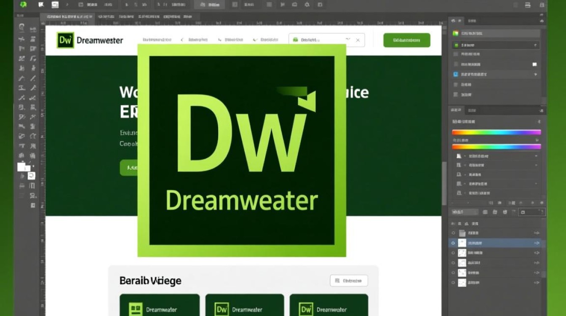Screen dimensions: 566x316
Task: Switch to the second tab in the color panel
Action: [471, 111]
